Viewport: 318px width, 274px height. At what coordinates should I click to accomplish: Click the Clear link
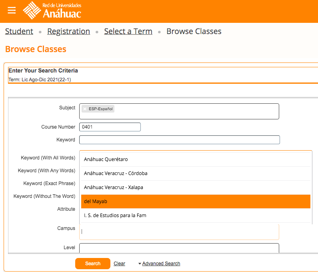coord(119,264)
